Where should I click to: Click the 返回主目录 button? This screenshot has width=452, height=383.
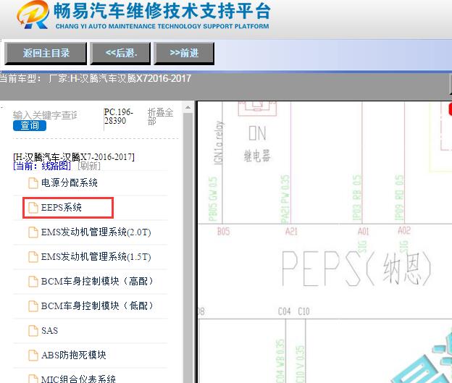coord(46,53)
